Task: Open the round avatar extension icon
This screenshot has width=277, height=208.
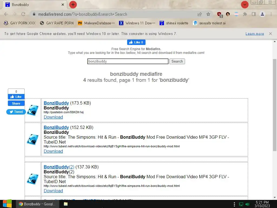Action: 228,14
